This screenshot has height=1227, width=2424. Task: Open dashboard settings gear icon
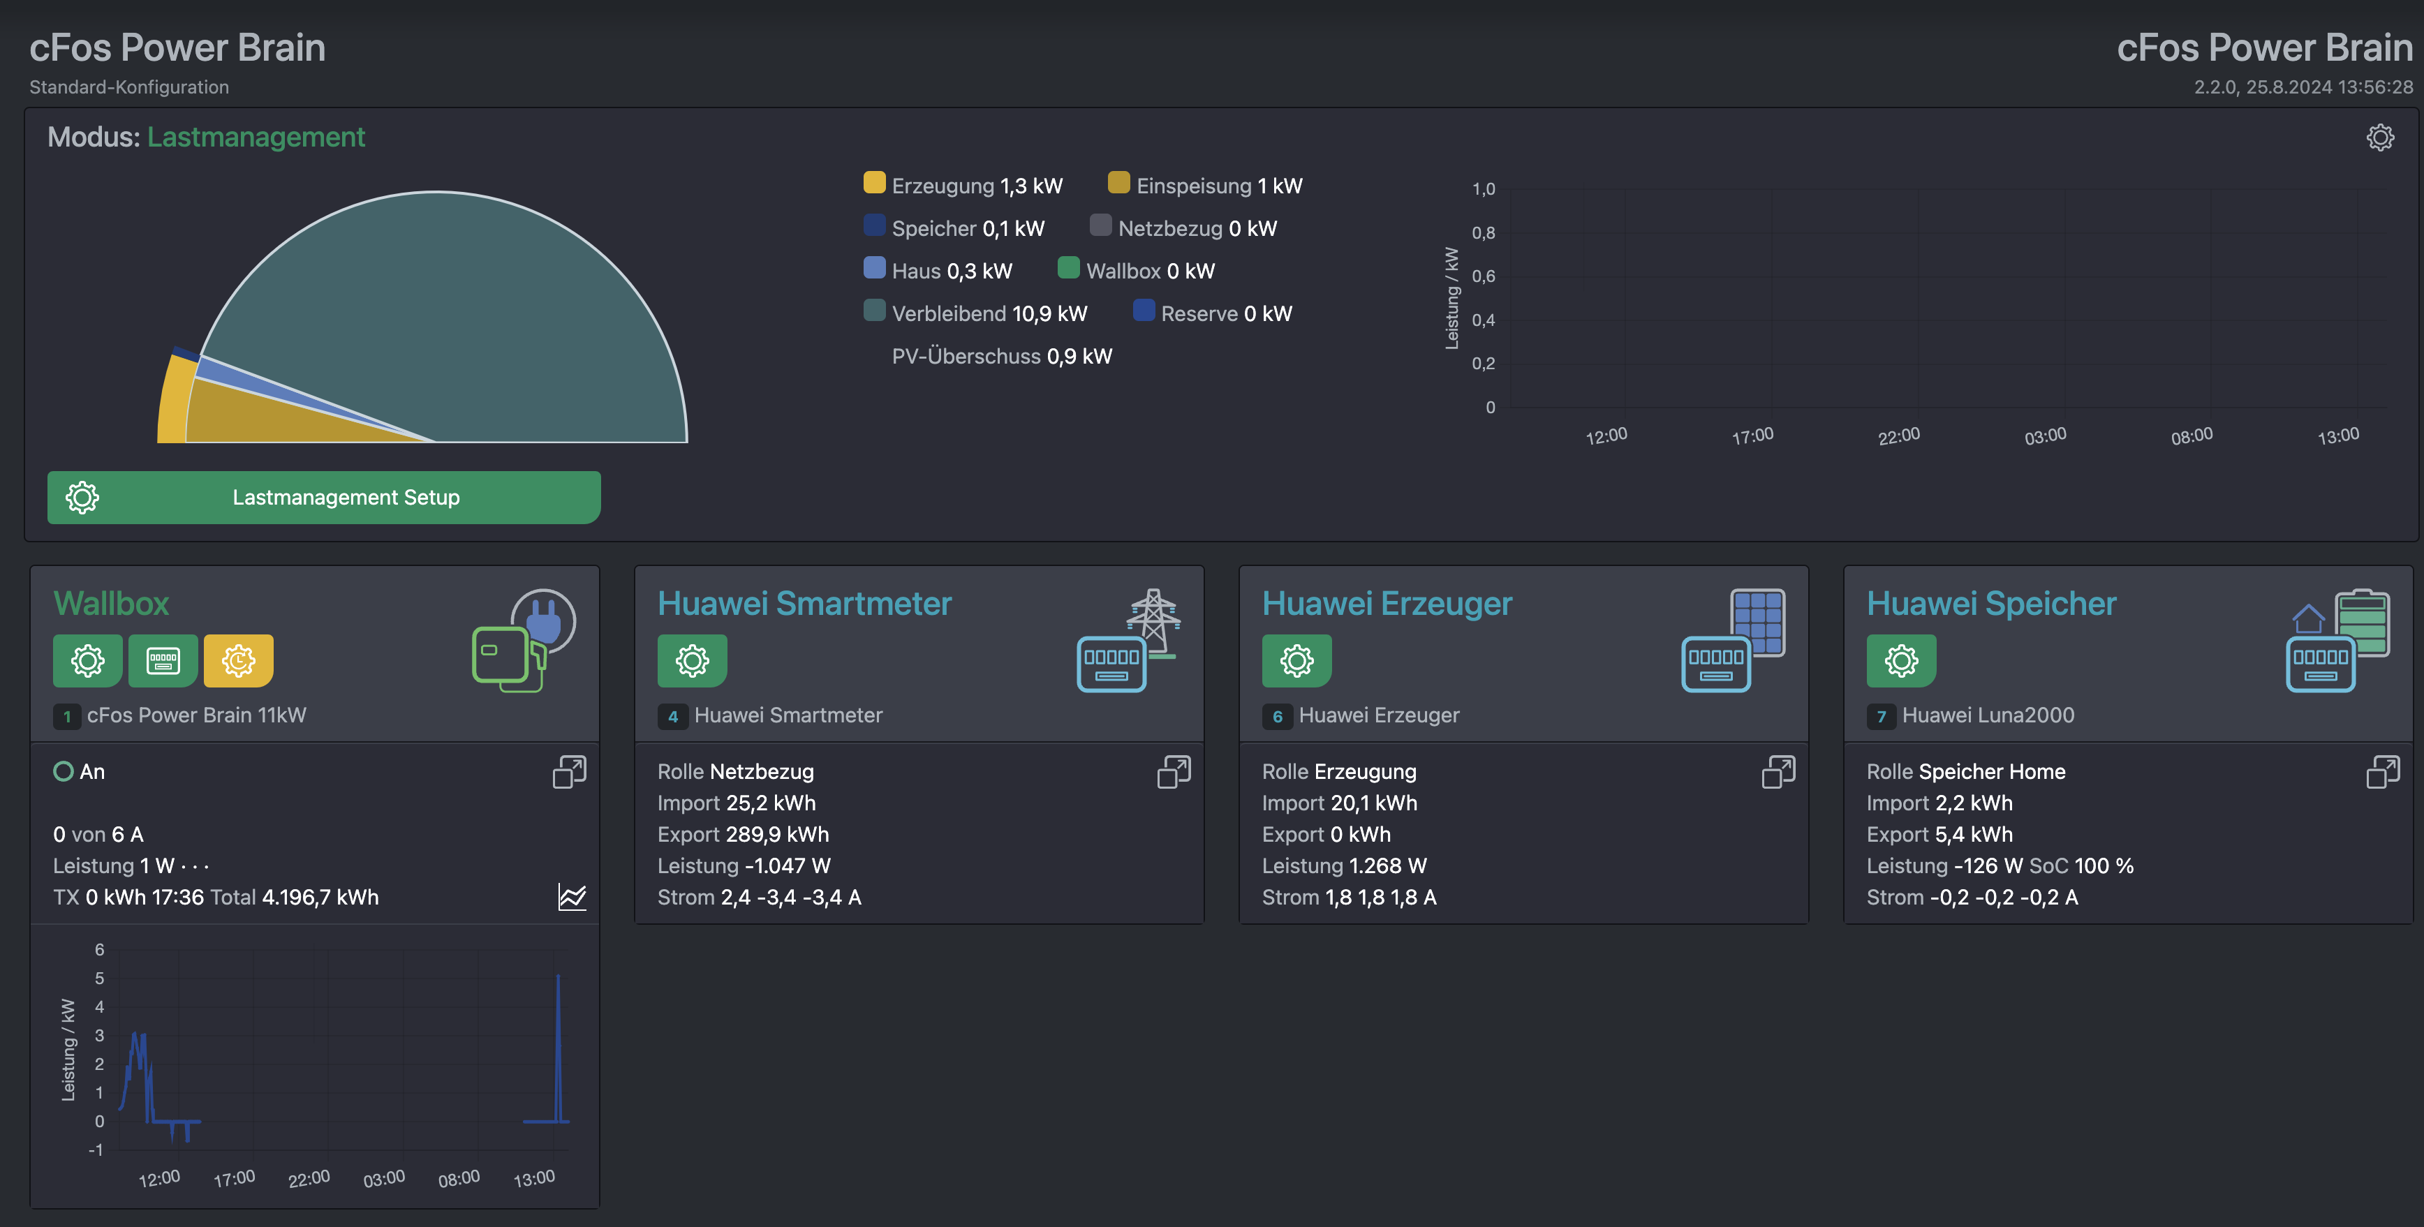coord(2380,137)
